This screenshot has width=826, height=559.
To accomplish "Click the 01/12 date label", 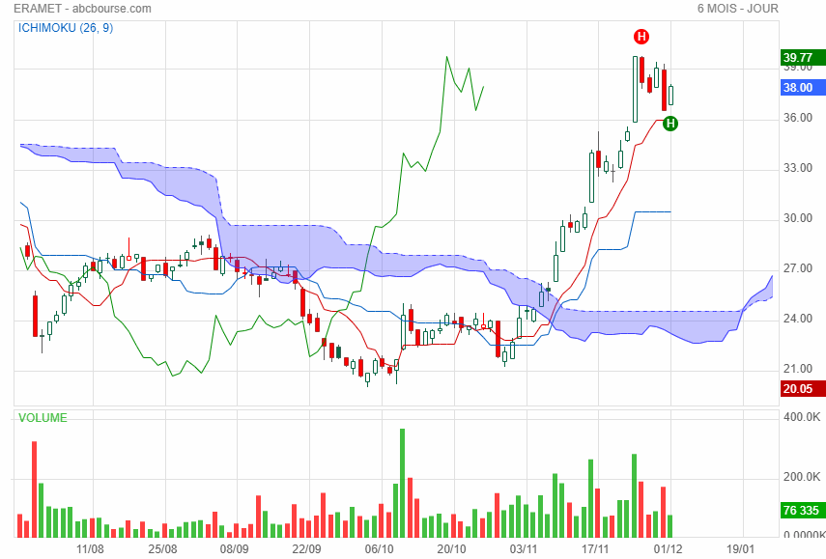I will pyautogui.click(x=668, y=549).
